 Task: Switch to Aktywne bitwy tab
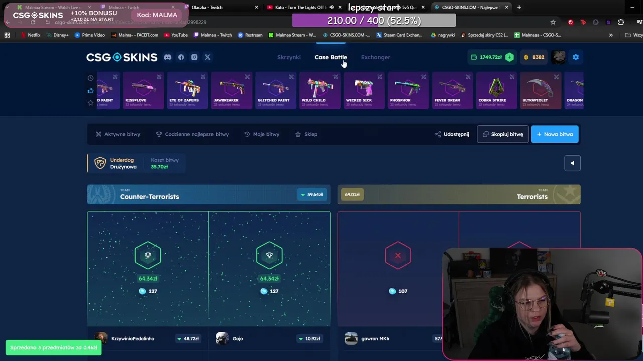pos(118,134)
